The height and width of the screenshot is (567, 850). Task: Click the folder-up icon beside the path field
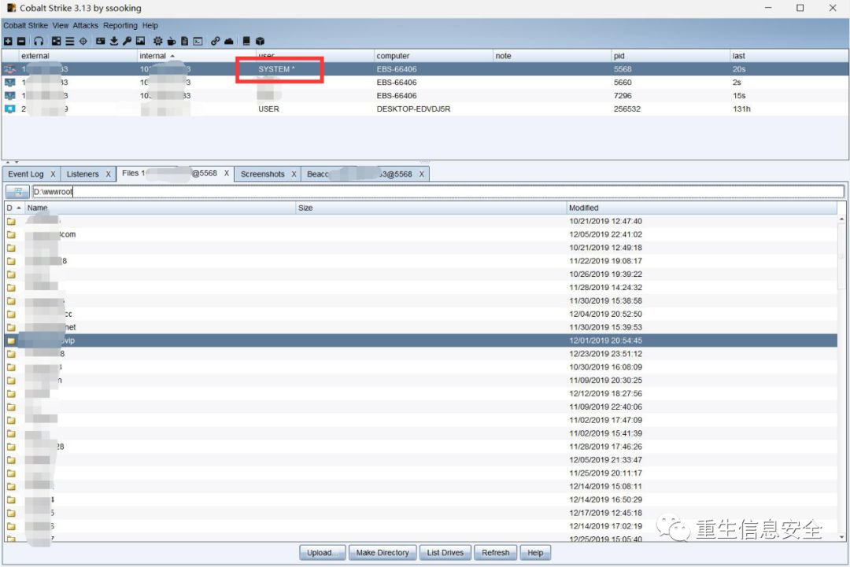click(17, 192)
